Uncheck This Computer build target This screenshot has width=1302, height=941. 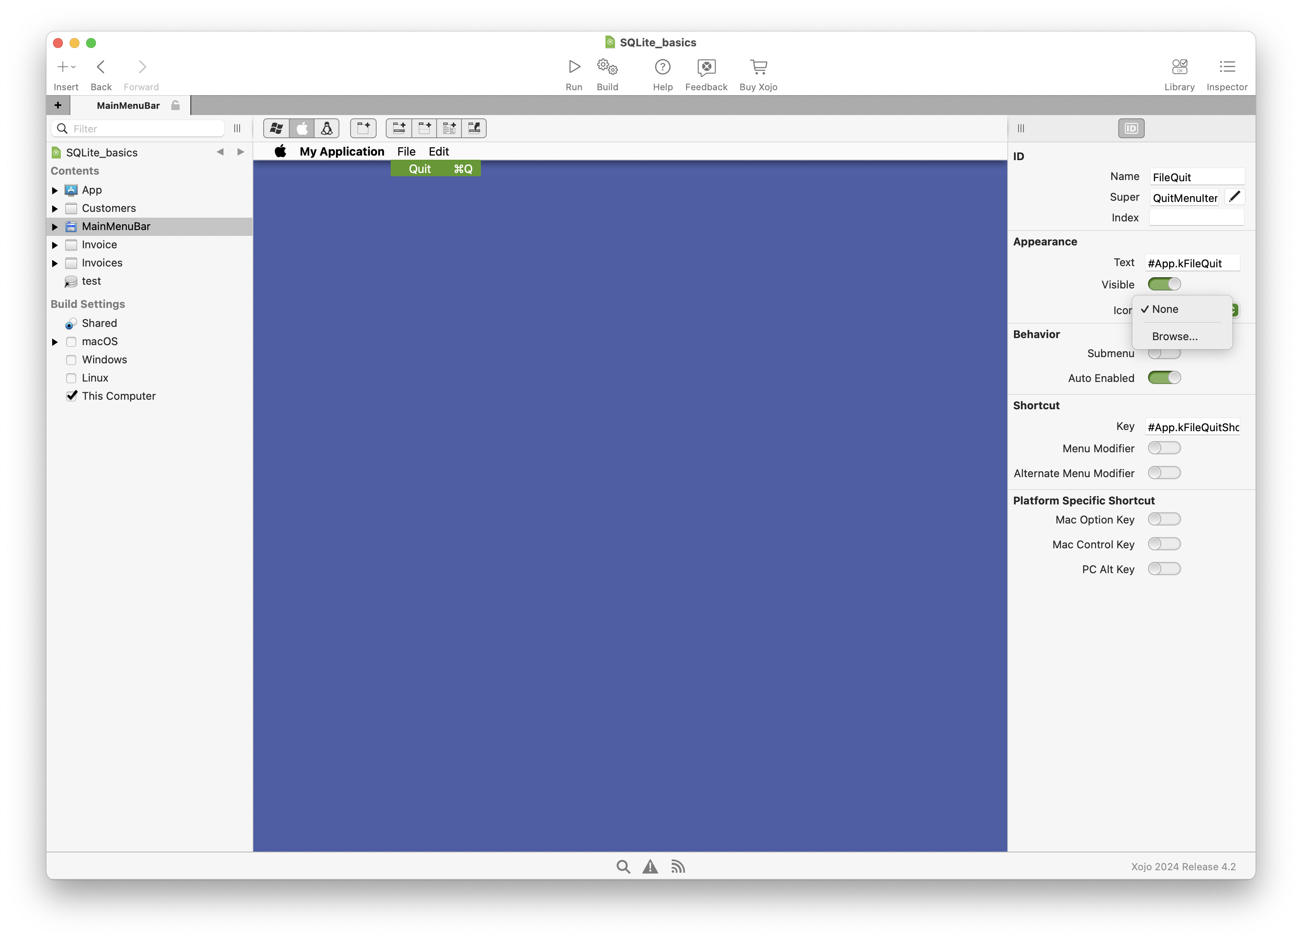click(71, 396)
